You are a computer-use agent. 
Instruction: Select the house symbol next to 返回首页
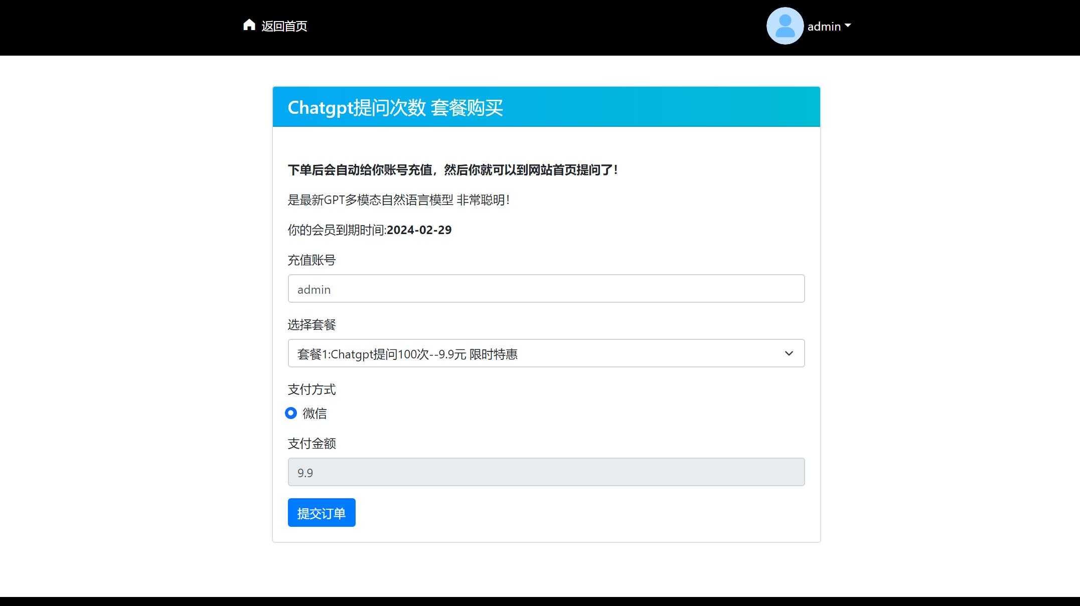point(249,25)
